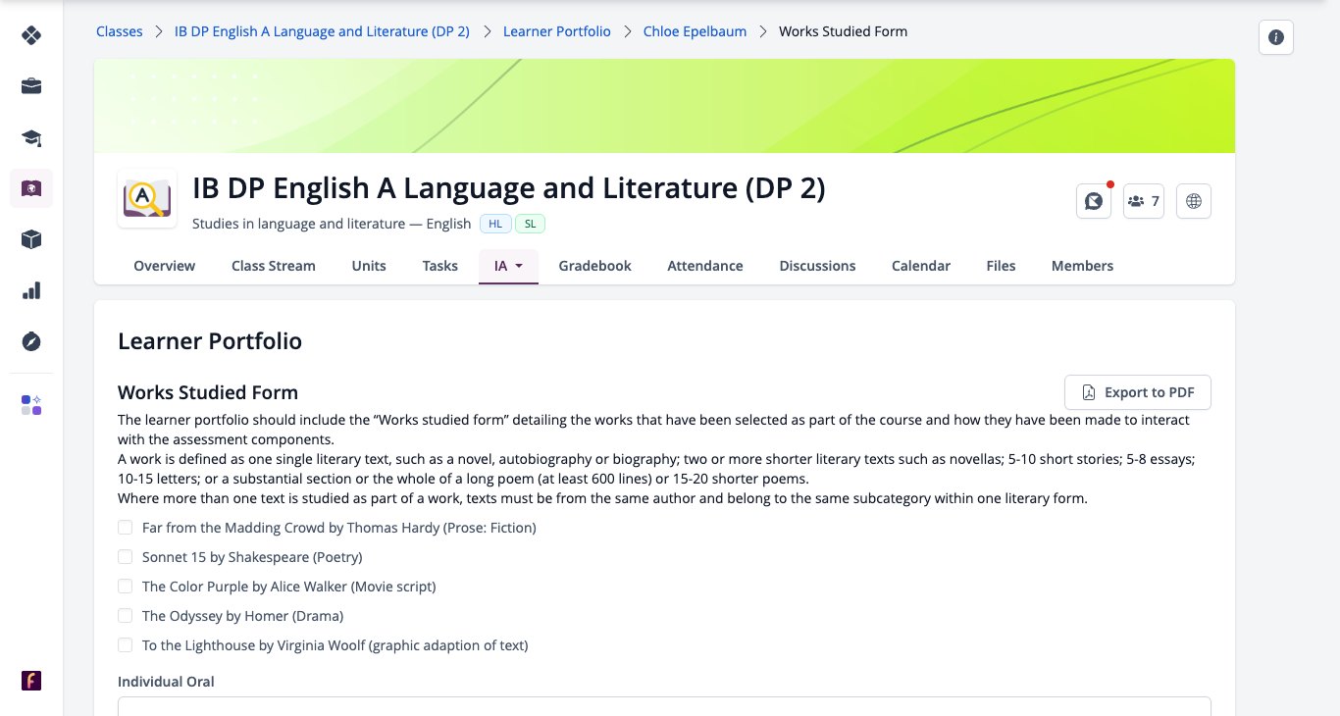Open the compass explore icon
This screenshot has width=1340, height=716.
click(31, 341)
